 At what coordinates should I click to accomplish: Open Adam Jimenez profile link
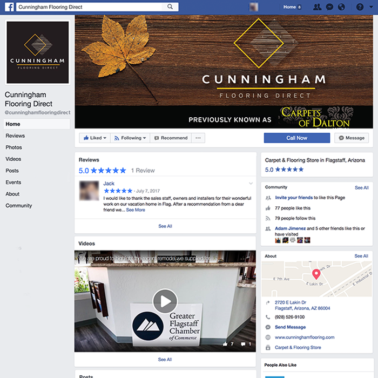point(291,228)
